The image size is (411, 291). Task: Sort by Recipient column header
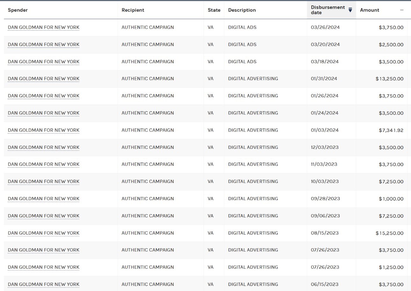click(x=133, y=10)
